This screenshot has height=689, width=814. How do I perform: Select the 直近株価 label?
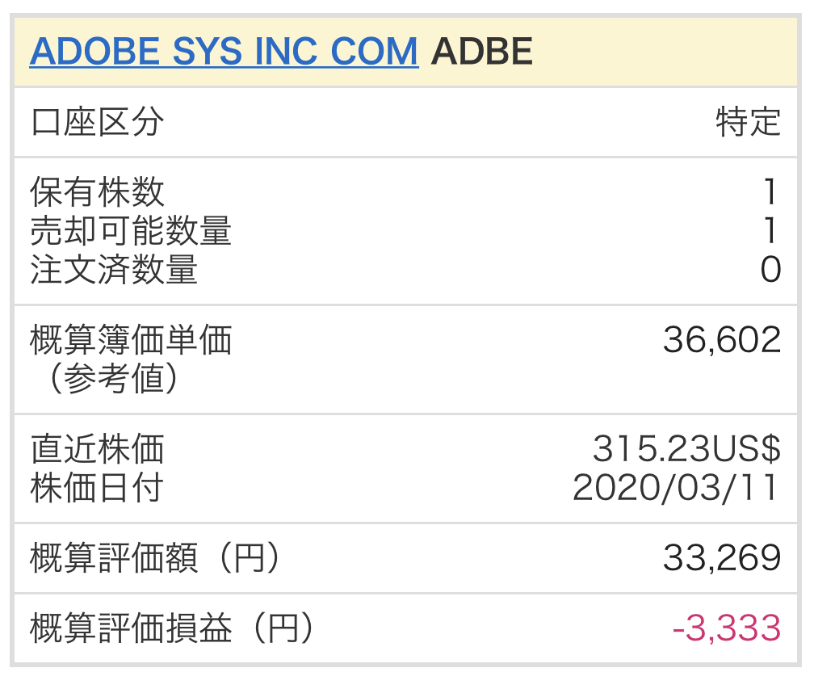(97, 448)
